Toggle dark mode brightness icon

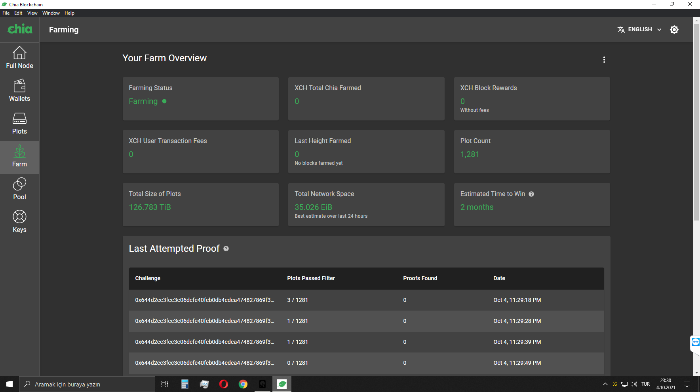click(x=674, y=30)
